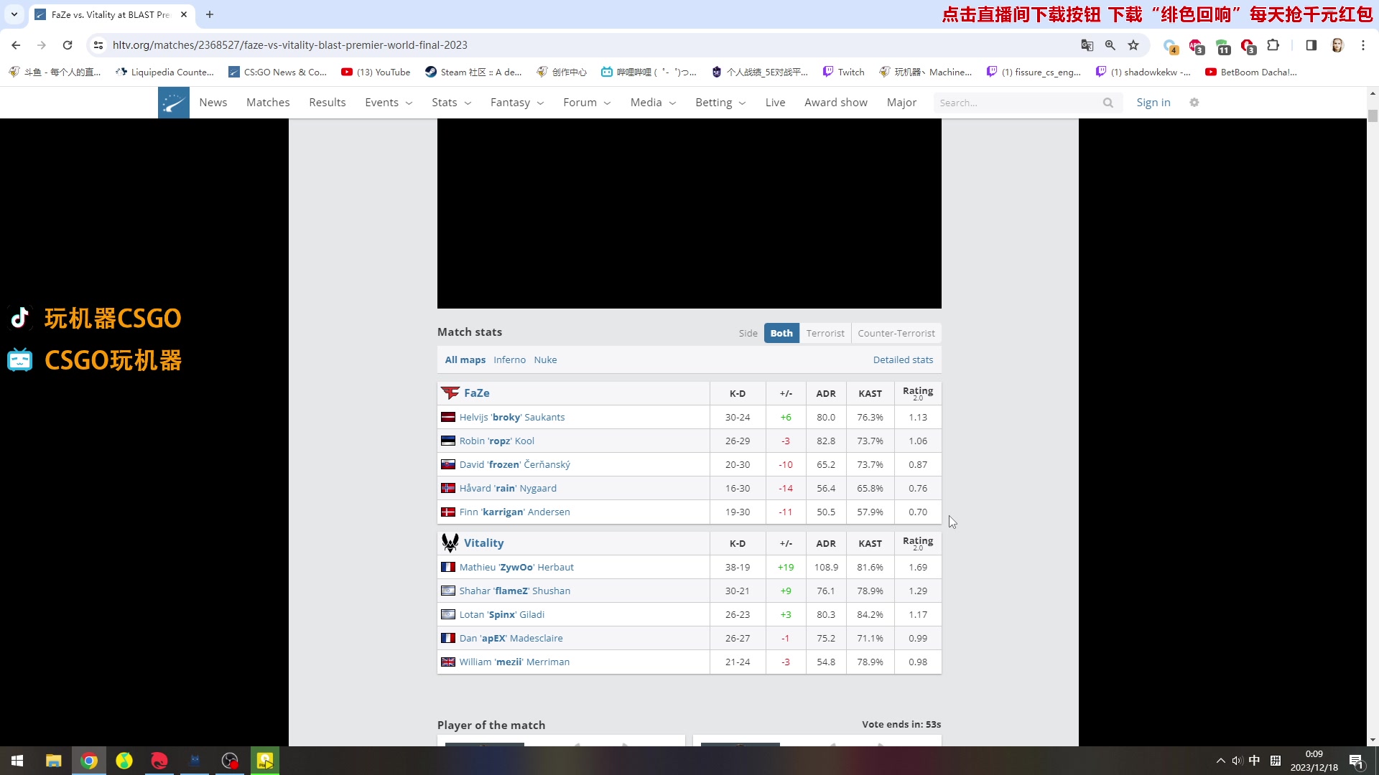
Task: Switch to Inferno stats tab
Action: tap(509, 360)
